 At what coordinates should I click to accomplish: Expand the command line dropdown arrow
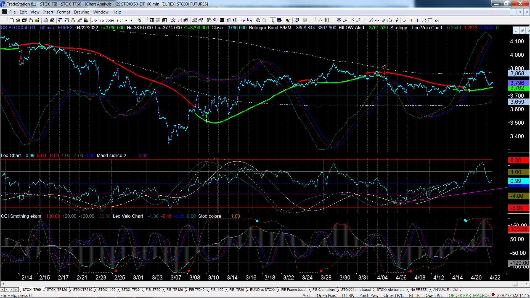126,20
